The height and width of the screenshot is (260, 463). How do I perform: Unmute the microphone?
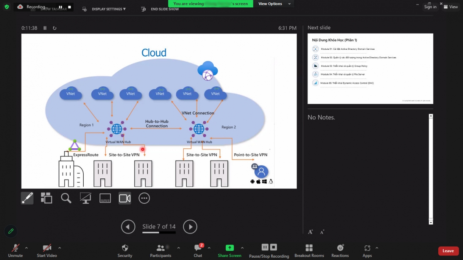(15, 250)
